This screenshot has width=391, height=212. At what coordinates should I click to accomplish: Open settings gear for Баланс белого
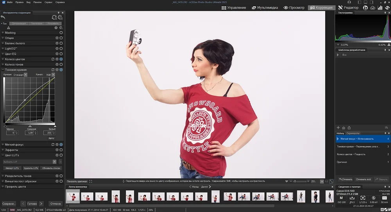[x=57, y=43]
